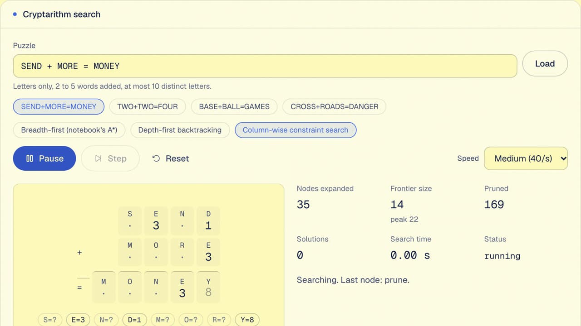Click the Pause button
The width and height of the screenshot is (581, 326).
(x=44, y=158)
